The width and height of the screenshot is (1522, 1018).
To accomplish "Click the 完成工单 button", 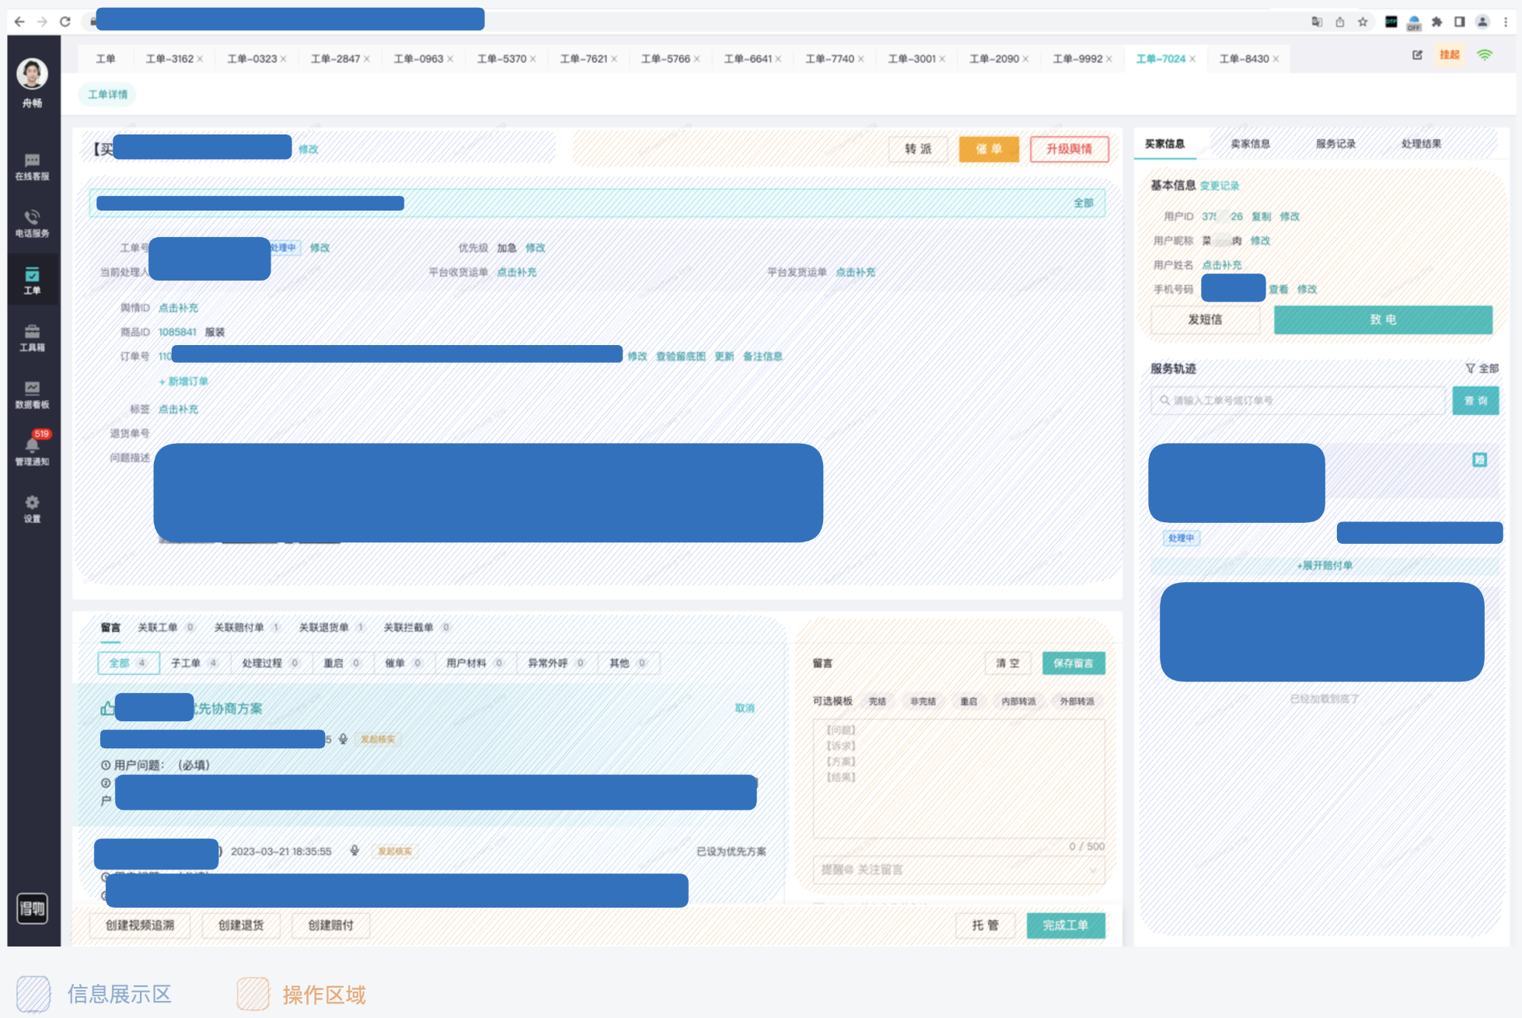I will pos(1065,925).
